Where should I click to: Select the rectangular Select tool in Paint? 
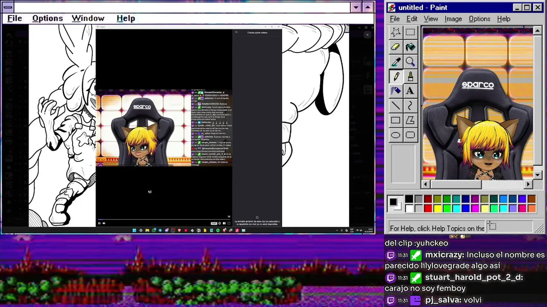[x=410, y=32]
